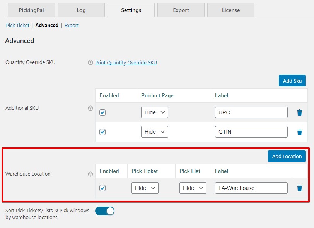Switch to the License tab
The image size is (314, 228).
click(230, 10)
